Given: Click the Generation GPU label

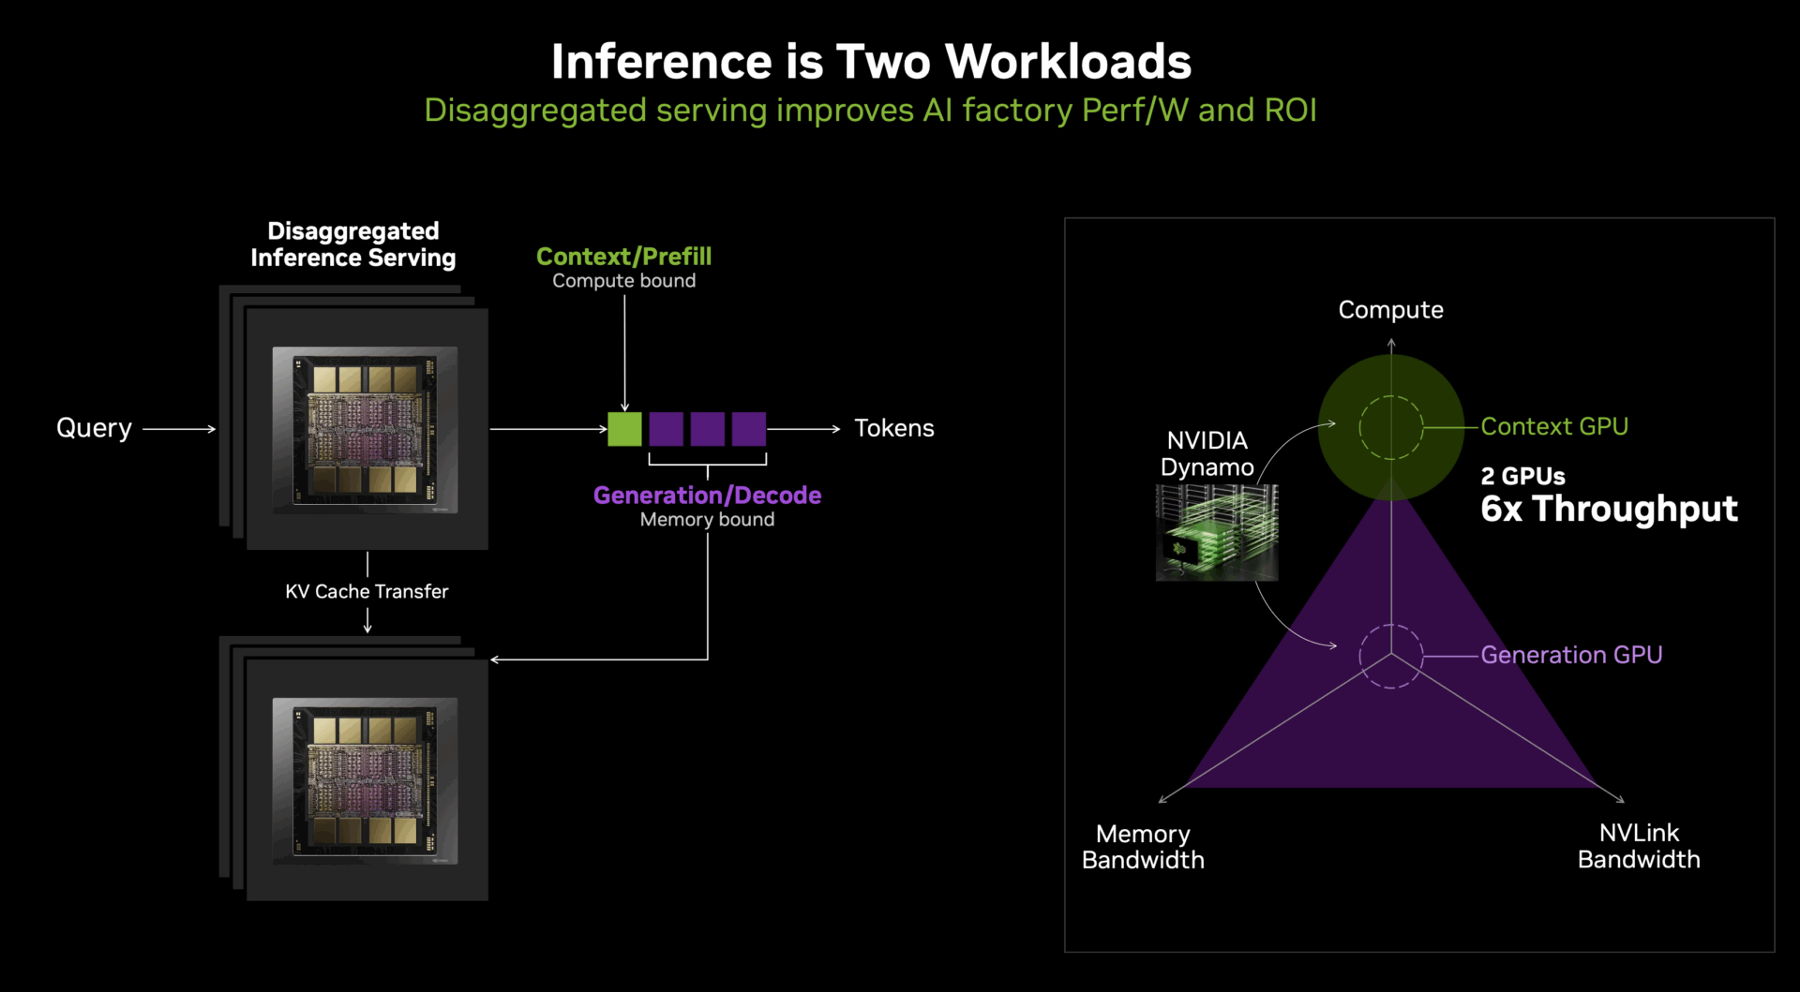Looking at the screenshot, I should (x=1570, y=655).
